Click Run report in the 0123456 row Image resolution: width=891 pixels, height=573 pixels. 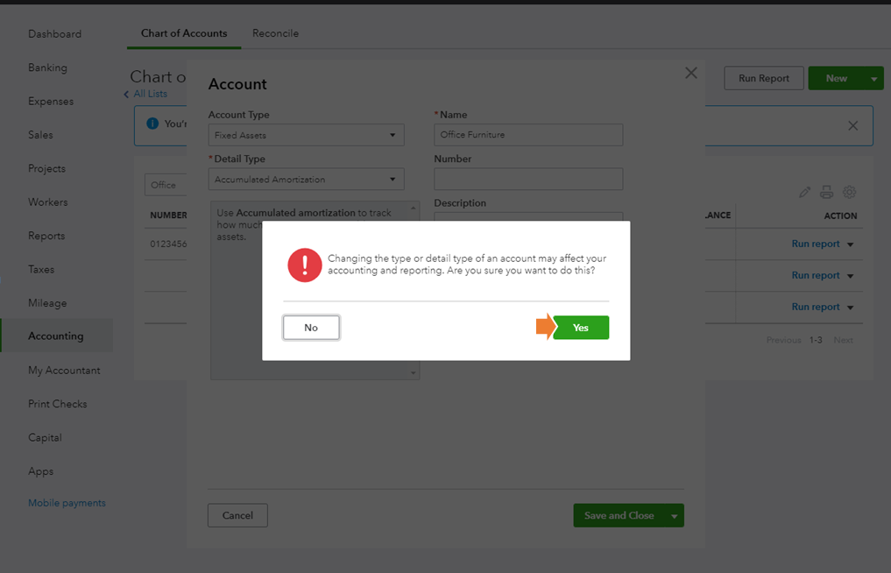pyautogui.click(x=816, y=244)
